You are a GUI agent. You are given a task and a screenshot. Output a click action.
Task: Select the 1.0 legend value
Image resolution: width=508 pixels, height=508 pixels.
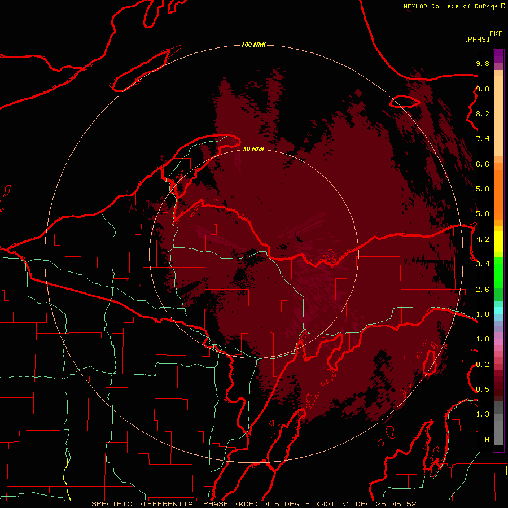tap(483, 339)
